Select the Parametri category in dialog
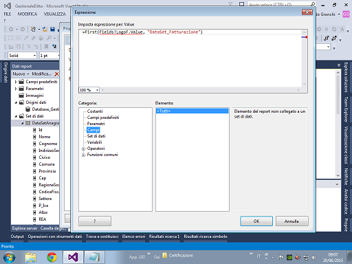 click(96, 124)
